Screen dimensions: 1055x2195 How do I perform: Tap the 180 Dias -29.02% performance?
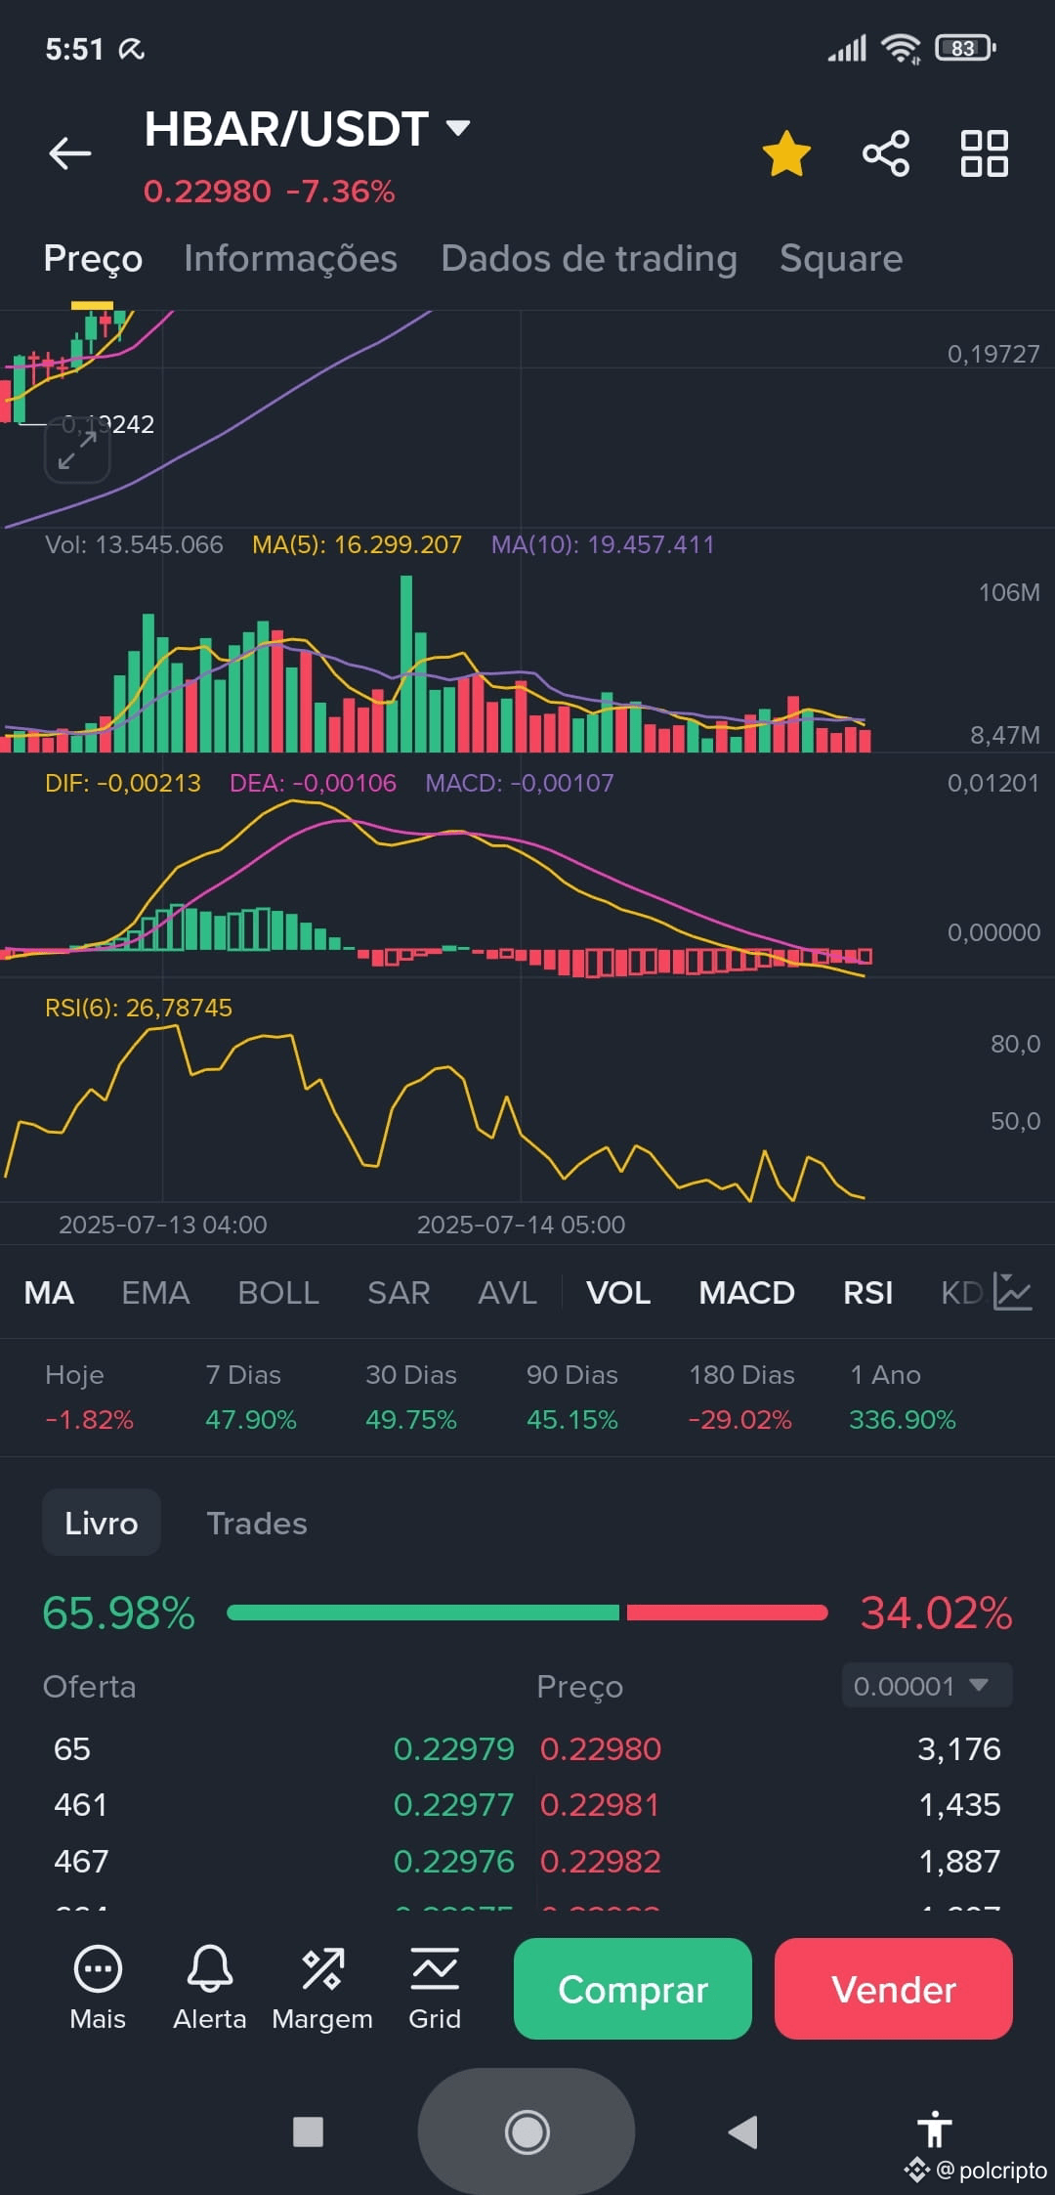[741, 1398]
